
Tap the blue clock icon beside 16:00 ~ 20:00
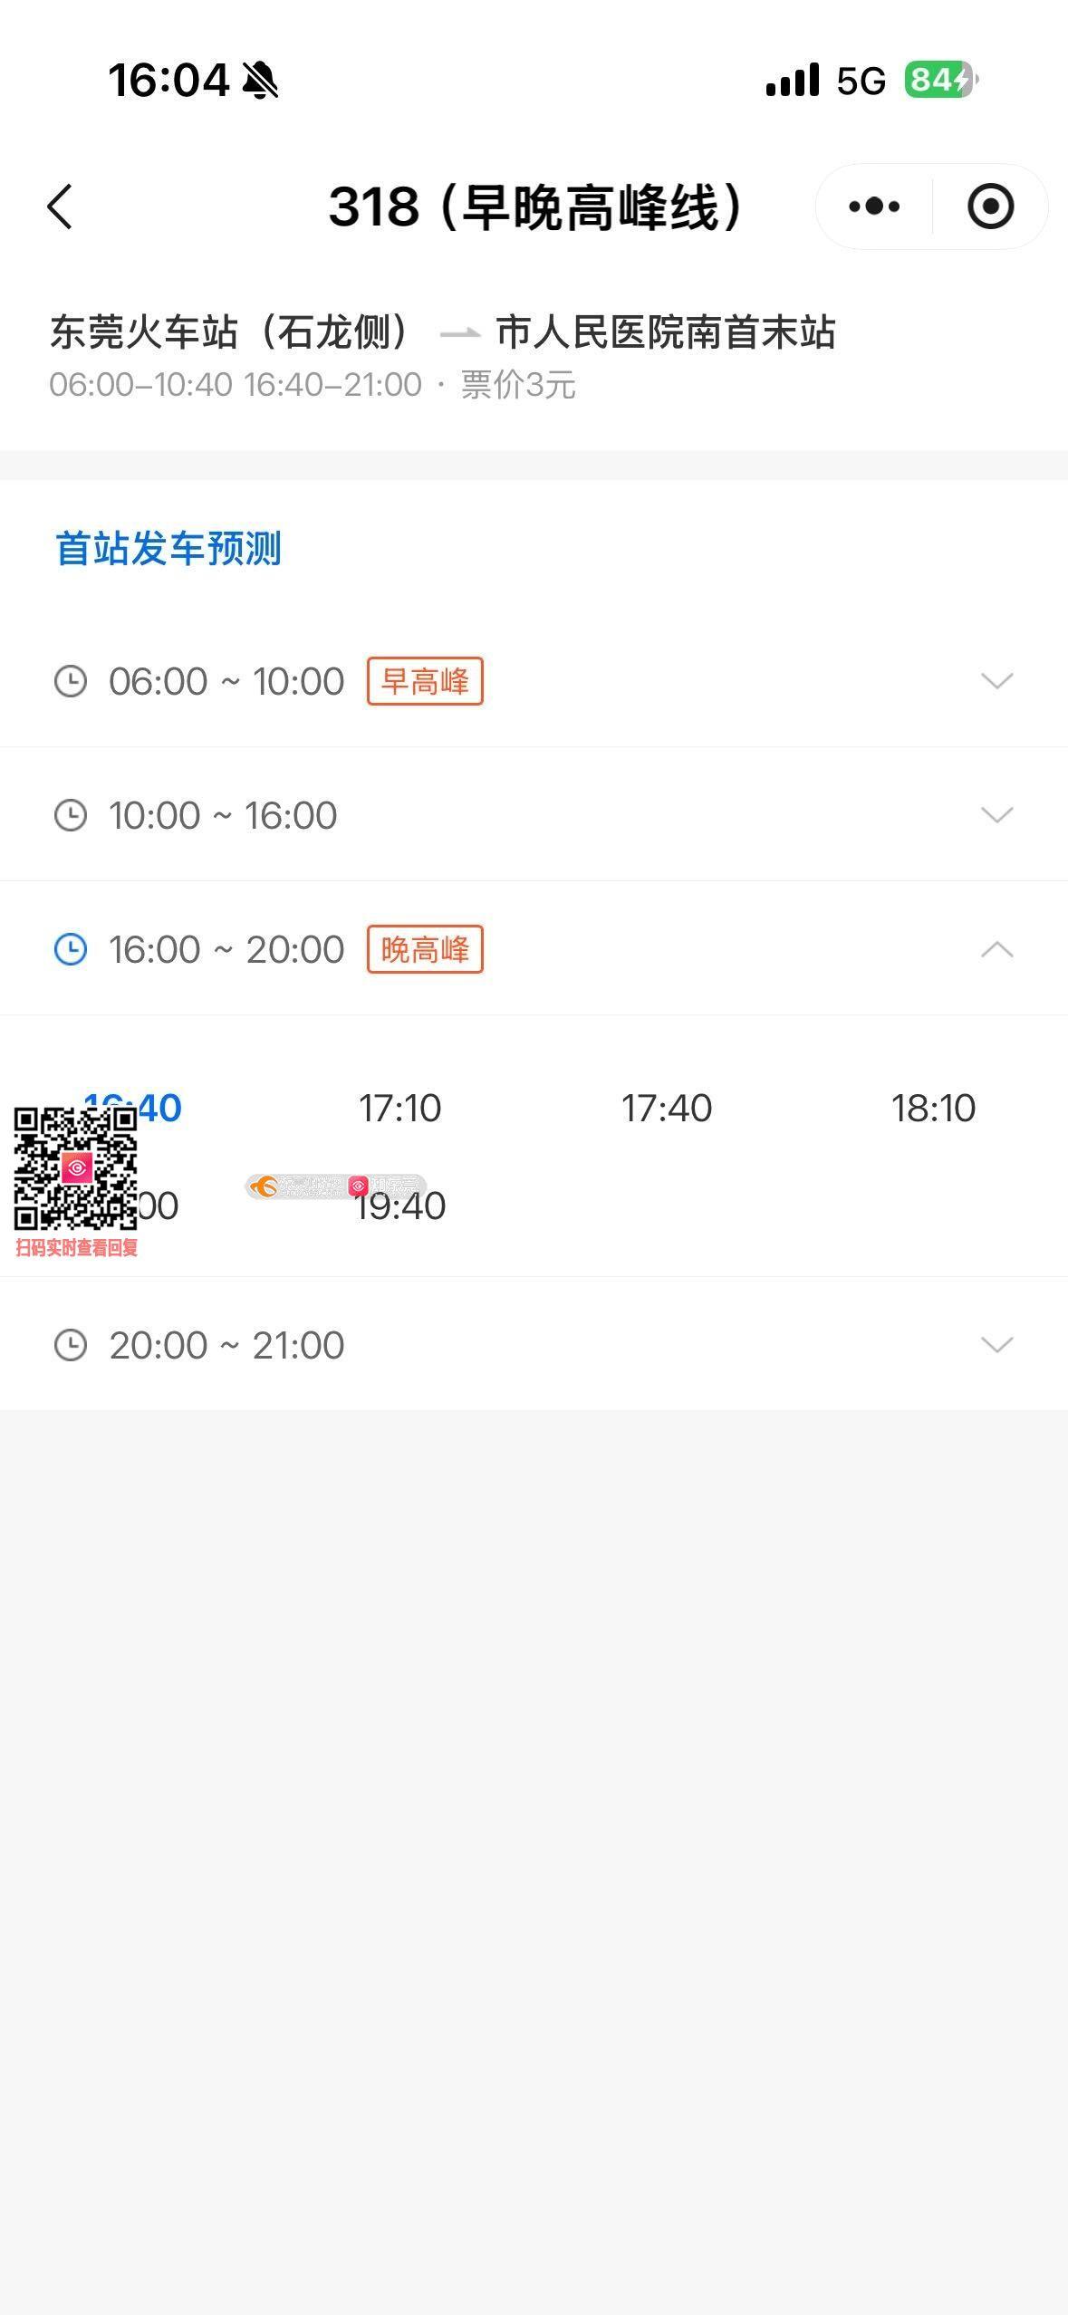coord(71,949)
